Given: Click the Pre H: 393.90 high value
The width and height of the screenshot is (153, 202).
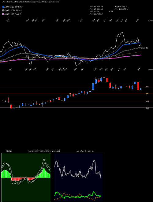Looking at the screenshot, I should point(96,9).
